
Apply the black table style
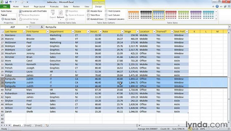[146, 15]
